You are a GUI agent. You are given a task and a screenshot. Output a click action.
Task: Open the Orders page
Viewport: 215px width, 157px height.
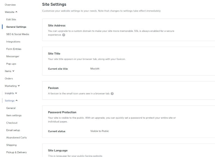9,78
